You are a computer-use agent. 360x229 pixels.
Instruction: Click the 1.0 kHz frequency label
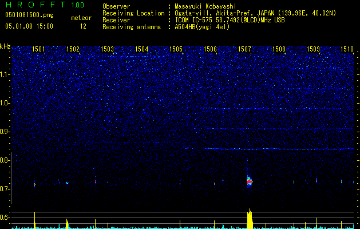tap(5, 103)
